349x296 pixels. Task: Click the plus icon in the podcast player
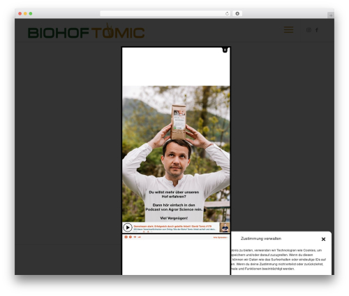click(135, 237)
